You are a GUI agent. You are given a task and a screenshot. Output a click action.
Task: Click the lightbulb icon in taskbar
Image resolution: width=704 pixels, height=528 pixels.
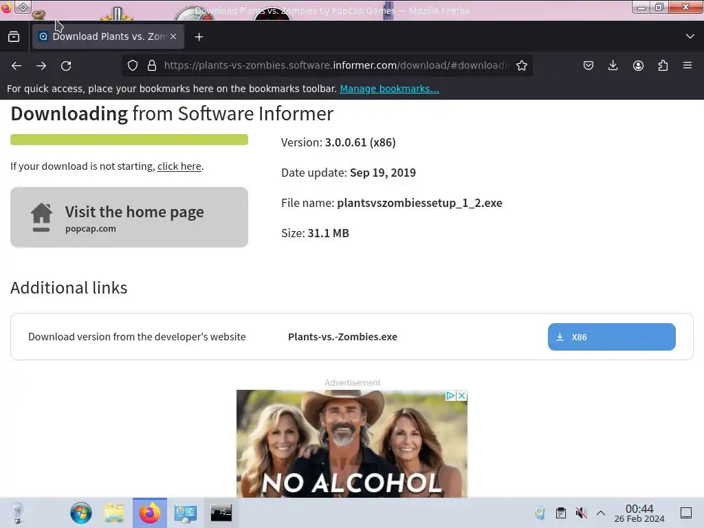click(x=17, y=513)
